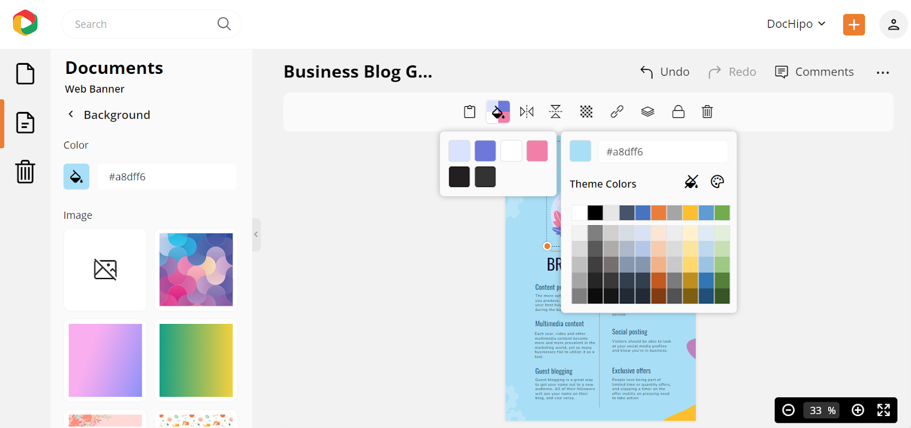Image resolution: width=911 pixels, height=428 pixels.
Task: Open the user profile menu
Action: point(893,24)
